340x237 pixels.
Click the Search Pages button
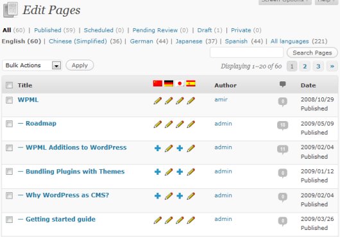click(x=312, y=53)
